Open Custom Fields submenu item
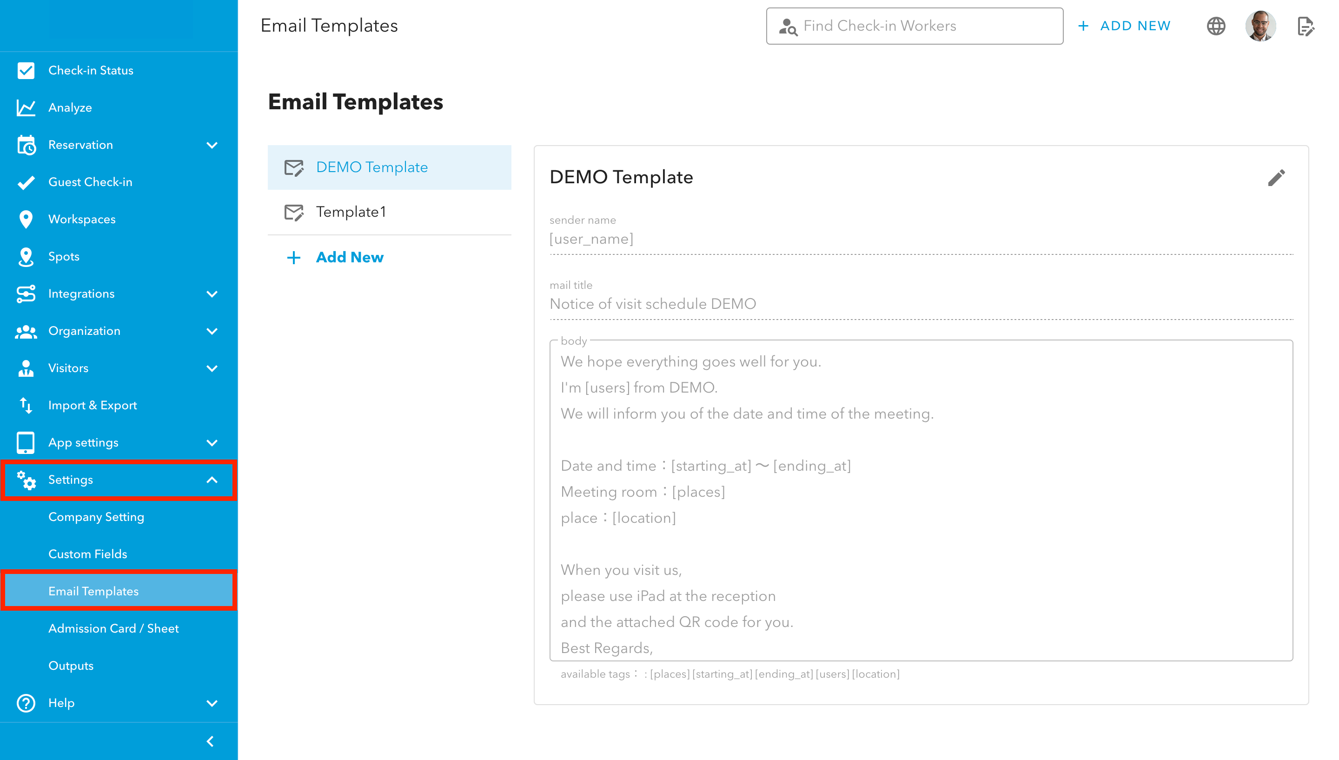This screenshot has height=760, width=1339. [x=119, y=554]
